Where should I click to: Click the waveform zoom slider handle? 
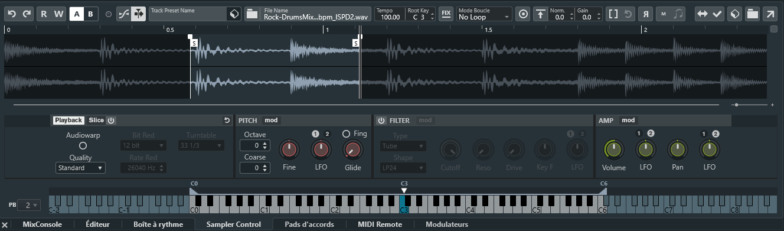tap(736, 105)
